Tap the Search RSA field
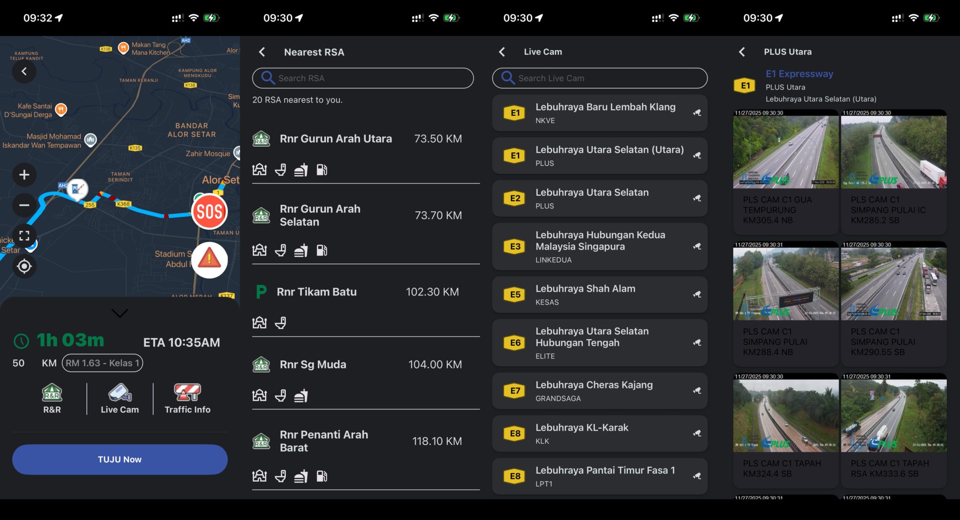The width and height of the screenshot is (960, 520). [363, 78]
